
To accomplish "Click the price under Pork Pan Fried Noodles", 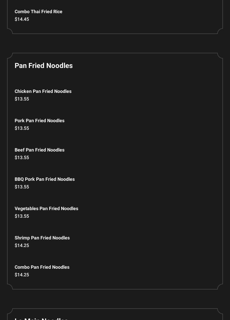I will (x=22, y=128).
